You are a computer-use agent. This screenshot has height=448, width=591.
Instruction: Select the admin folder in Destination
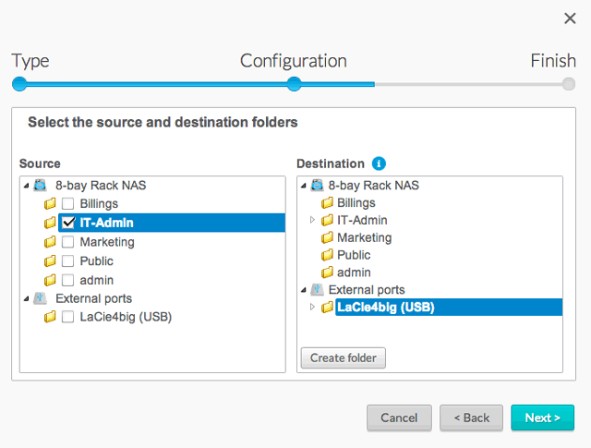pos(354,272)
